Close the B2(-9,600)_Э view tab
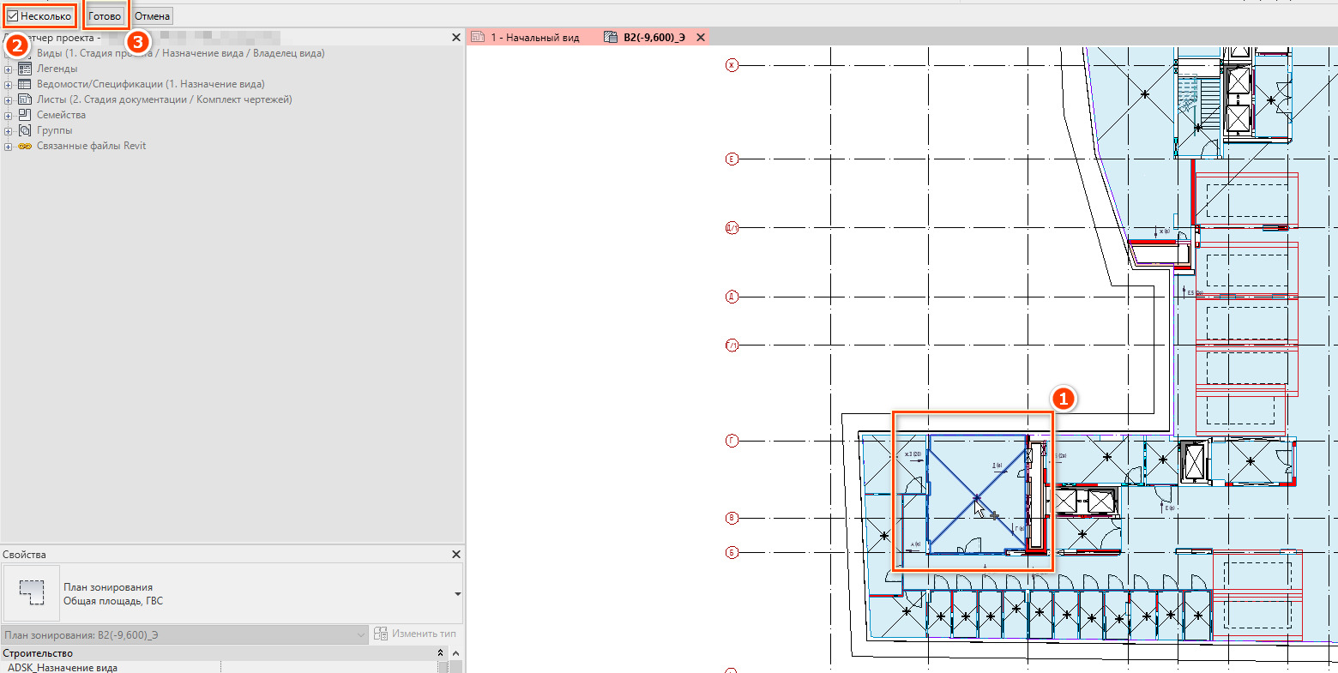Image resolution: width=1338 pixels, height=673 pixels. click(x=700, y=38)
